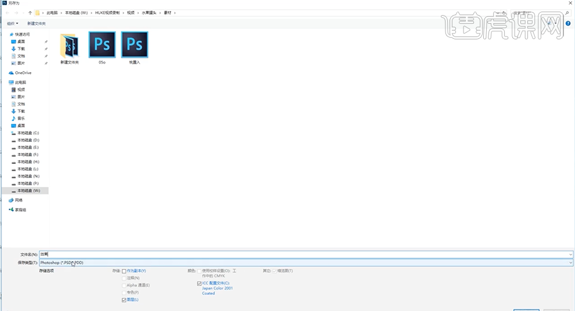
Task: Open 保存类型 Photoshop format dropdown
Action: (x=306, y=262)
